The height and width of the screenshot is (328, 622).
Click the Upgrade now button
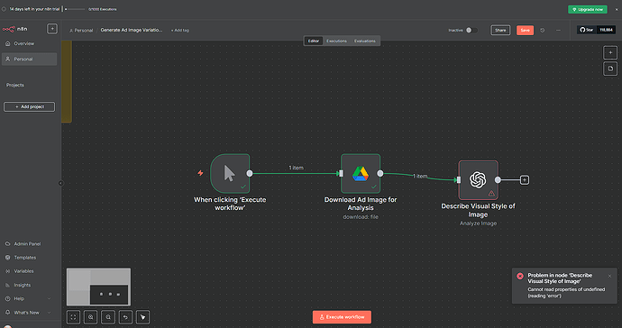pyautogui.click(x=588, y=9)
